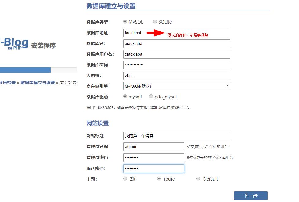Select the Default theme
Image resolution: width=299 pixels, height=202 pixels.
(x=198, y=179)
